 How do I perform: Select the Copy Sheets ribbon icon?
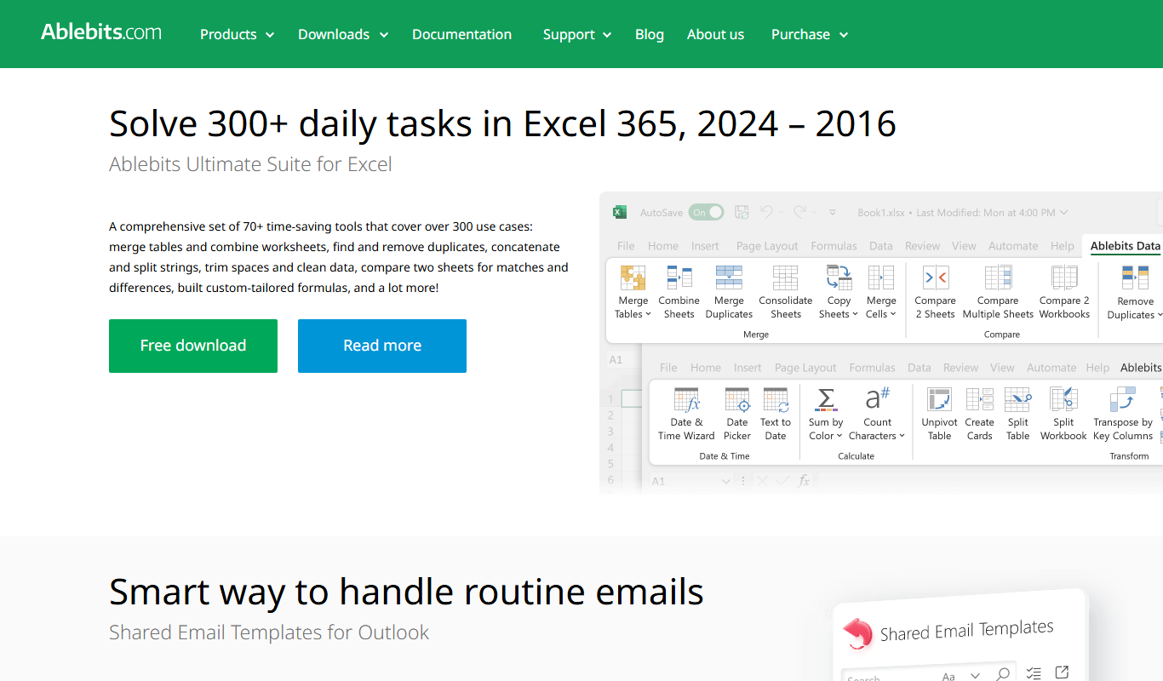click(839, 278)
